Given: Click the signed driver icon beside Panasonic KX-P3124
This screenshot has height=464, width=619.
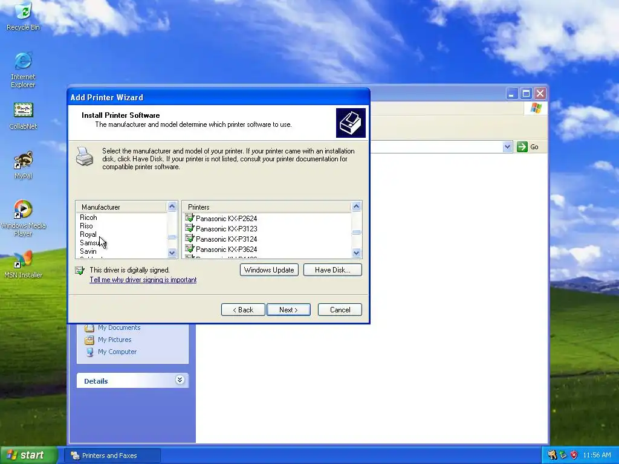Looking at the screenshot, I should click(x=190, y=238).
